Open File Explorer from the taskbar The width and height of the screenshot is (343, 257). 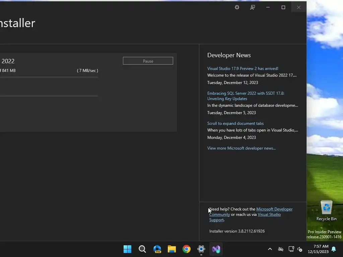tap(172, 249)
